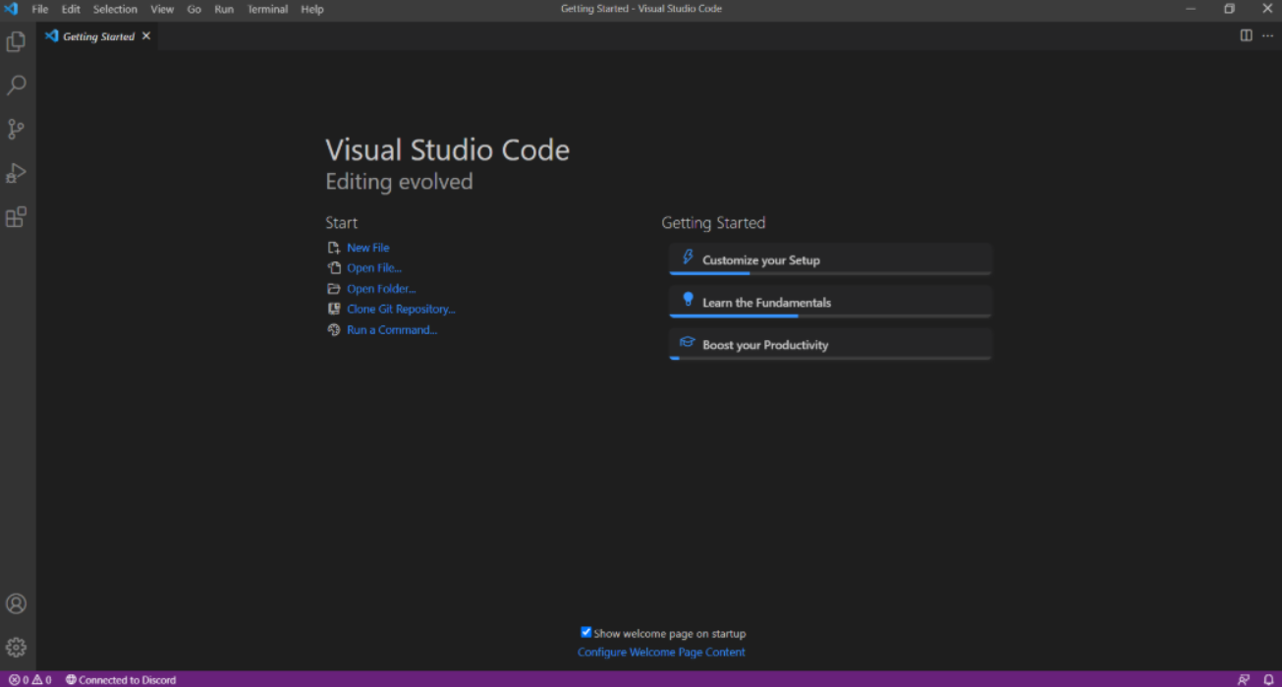The image size is (1282, 687).
Task: Open the Edit menu
Action: (x=71, y=9)
